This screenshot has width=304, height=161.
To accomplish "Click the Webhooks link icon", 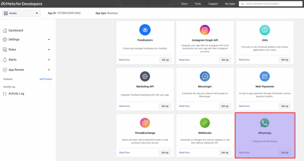I will [205, 123].
